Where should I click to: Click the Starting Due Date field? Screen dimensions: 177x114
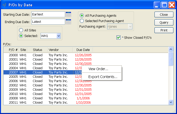pyautogui.click(x=48, y=14)
